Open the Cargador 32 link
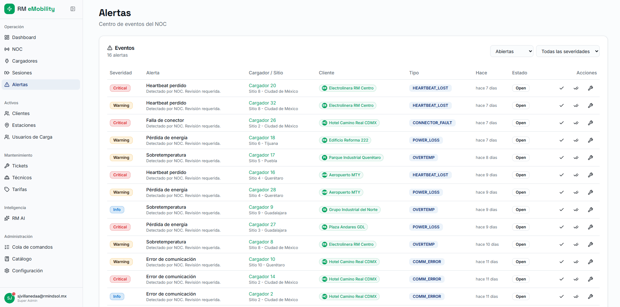 point(262,103)
